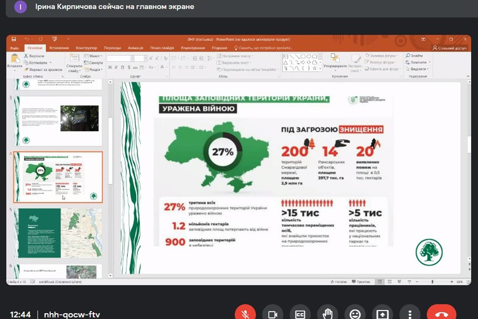The image size is (478, 319).
Task: Click the 27% ring chart on slide
Action: pos(223,152)
